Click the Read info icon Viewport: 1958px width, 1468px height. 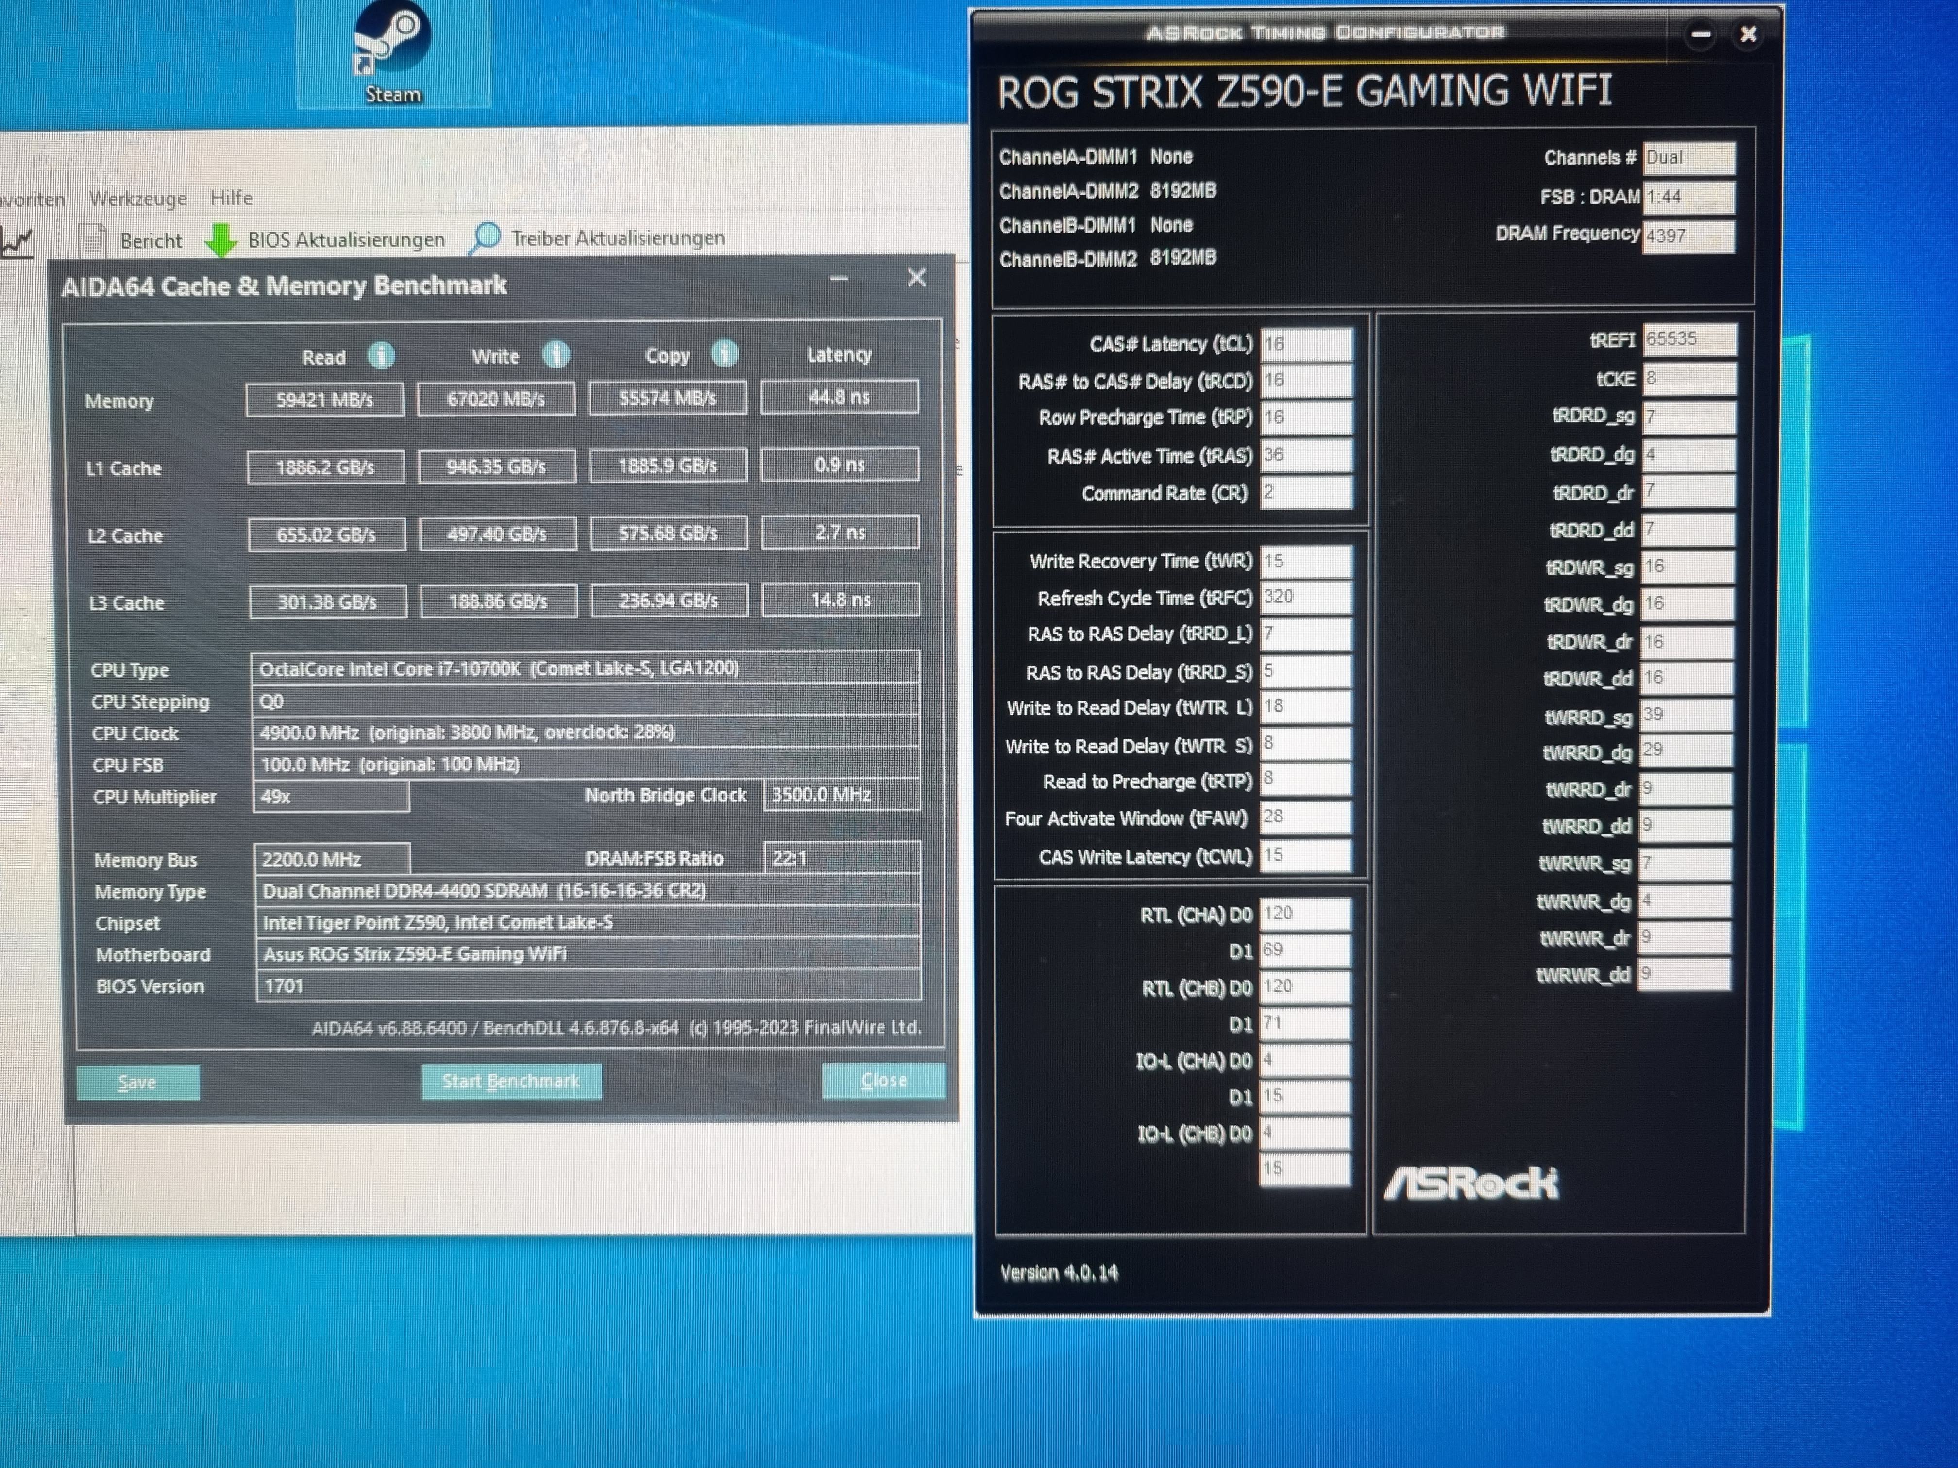coord(382,356)
